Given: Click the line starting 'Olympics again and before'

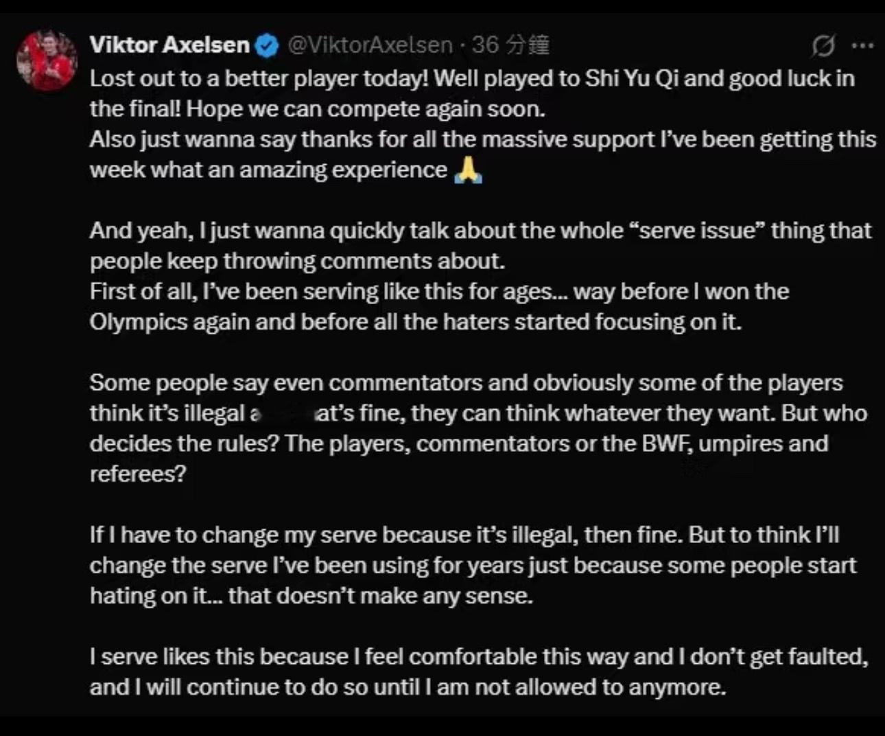Looking at the screenshot, I should pyautogui.click(x=415, y=321).
